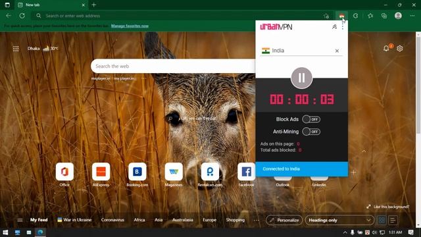
Task: Open notifications bell
Action: click(x=386, y=48)
